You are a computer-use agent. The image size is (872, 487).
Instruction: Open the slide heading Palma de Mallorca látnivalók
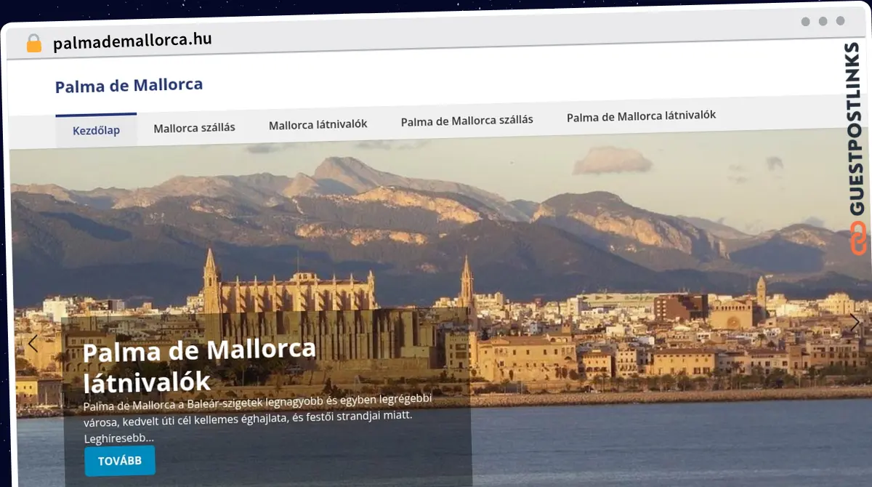point(199,365)
